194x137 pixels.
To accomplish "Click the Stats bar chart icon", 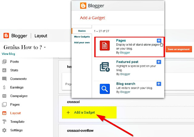I will point(4,70).
